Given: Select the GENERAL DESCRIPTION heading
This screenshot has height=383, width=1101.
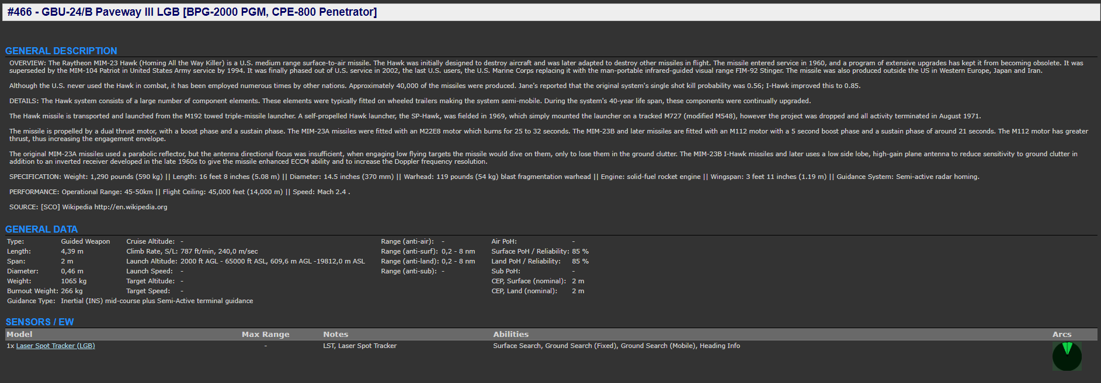Looking at the screenshot, I should (61, 51).
